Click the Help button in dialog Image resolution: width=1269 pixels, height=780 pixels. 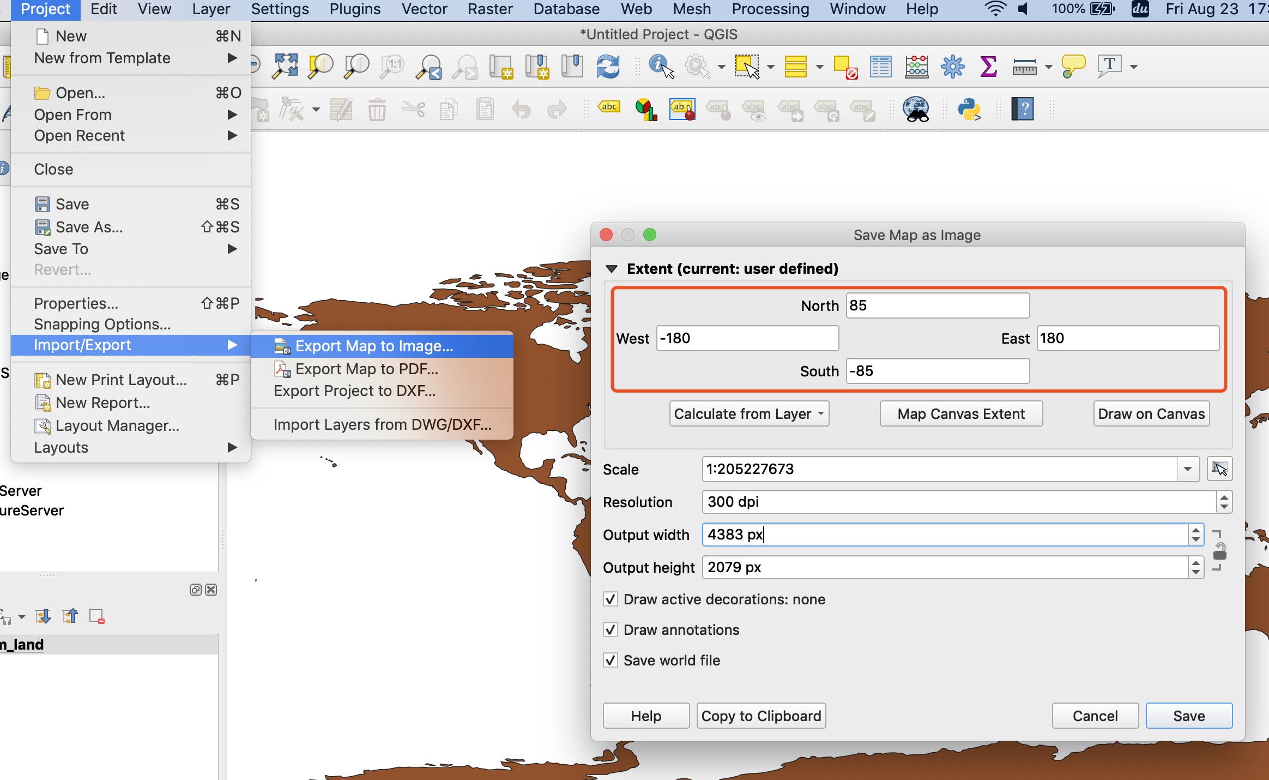[646, 716]
